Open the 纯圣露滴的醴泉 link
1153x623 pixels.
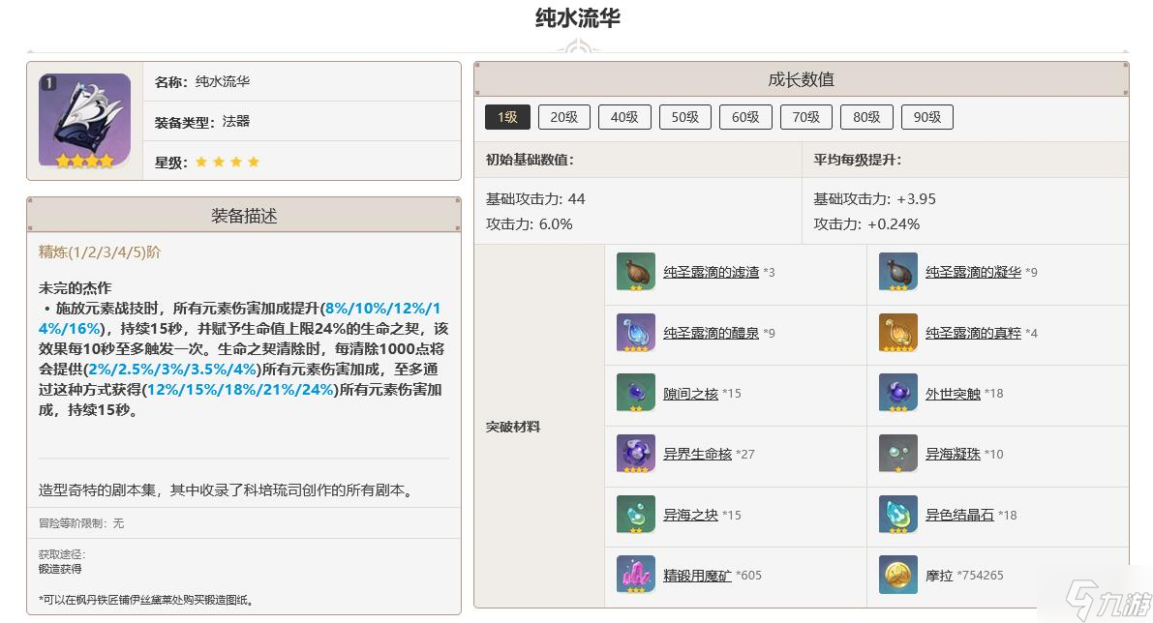[x=712, y=333]
